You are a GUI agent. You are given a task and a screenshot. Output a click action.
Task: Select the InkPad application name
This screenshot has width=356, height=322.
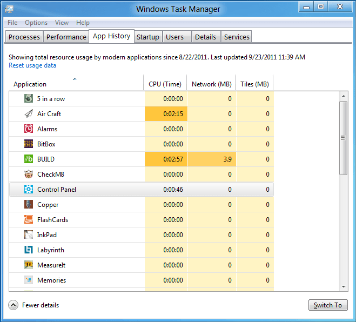[47, 235]
